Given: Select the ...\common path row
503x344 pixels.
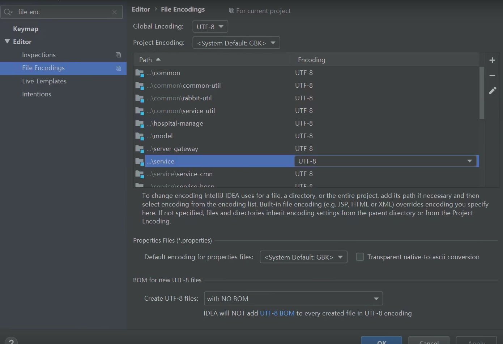Looking at the screenshot, I should [306, 73].
